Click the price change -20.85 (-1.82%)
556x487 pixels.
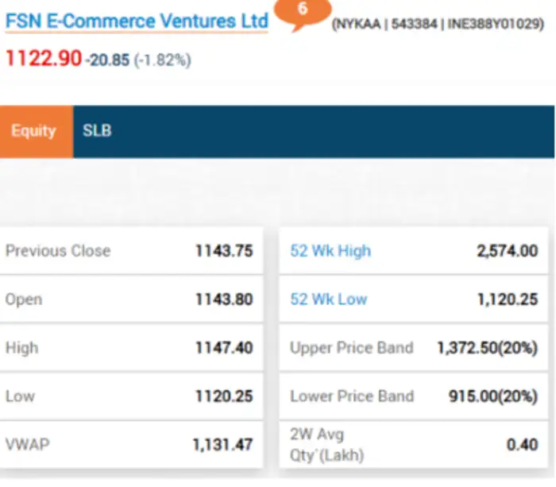coord(138,60)
